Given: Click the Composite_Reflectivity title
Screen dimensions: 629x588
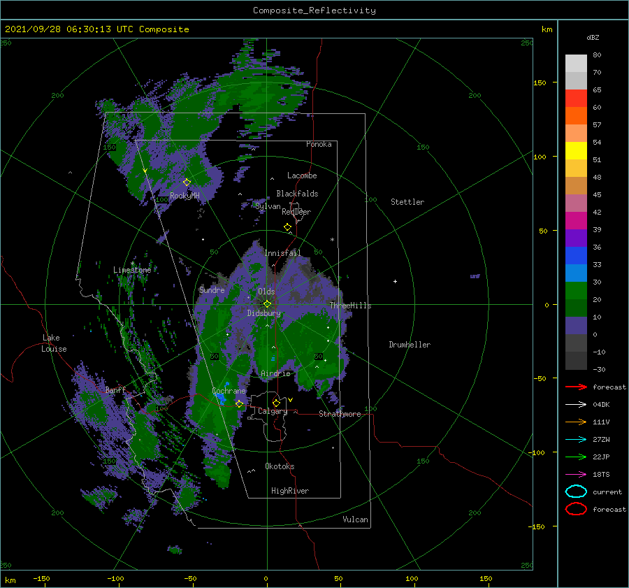Looking at the screenshot, I should [x=314, y=10].
